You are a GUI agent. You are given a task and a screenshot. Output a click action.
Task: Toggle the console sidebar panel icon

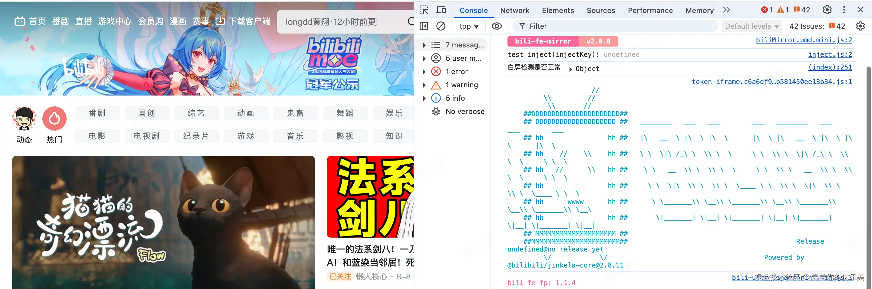coord(424,26)
